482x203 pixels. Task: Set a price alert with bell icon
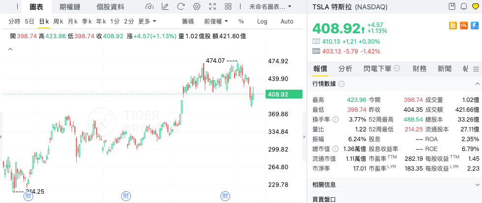(463, 7)
